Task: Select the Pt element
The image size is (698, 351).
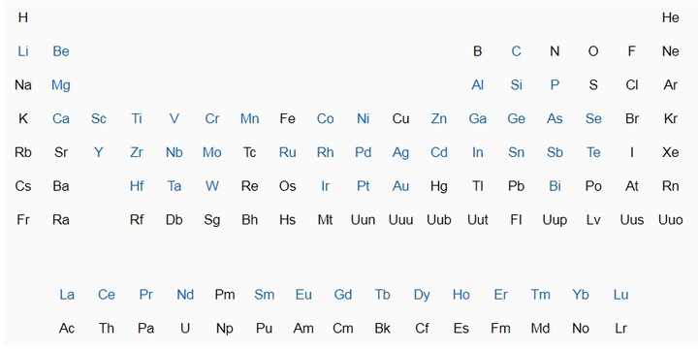Action: 364,186
